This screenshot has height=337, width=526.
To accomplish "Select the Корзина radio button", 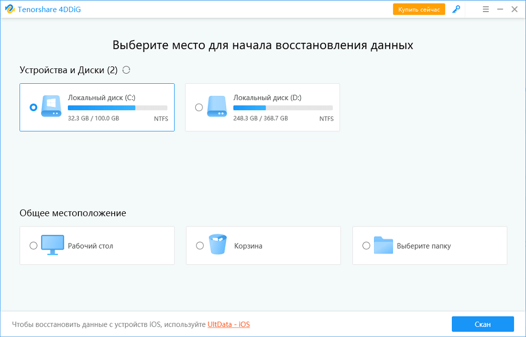I will (x=199, y=245).
